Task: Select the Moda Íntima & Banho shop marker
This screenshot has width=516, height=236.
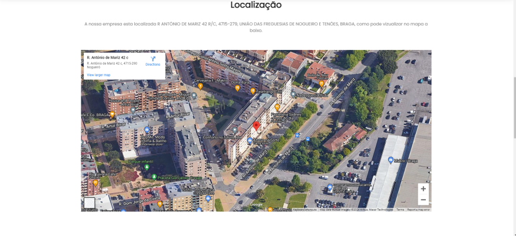Action: pyautogui.click(x=147, y=130)
